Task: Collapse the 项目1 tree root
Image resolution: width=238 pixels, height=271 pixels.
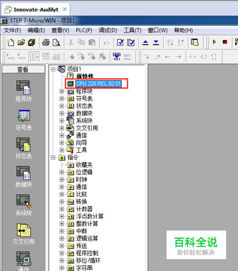Action: 53,70
